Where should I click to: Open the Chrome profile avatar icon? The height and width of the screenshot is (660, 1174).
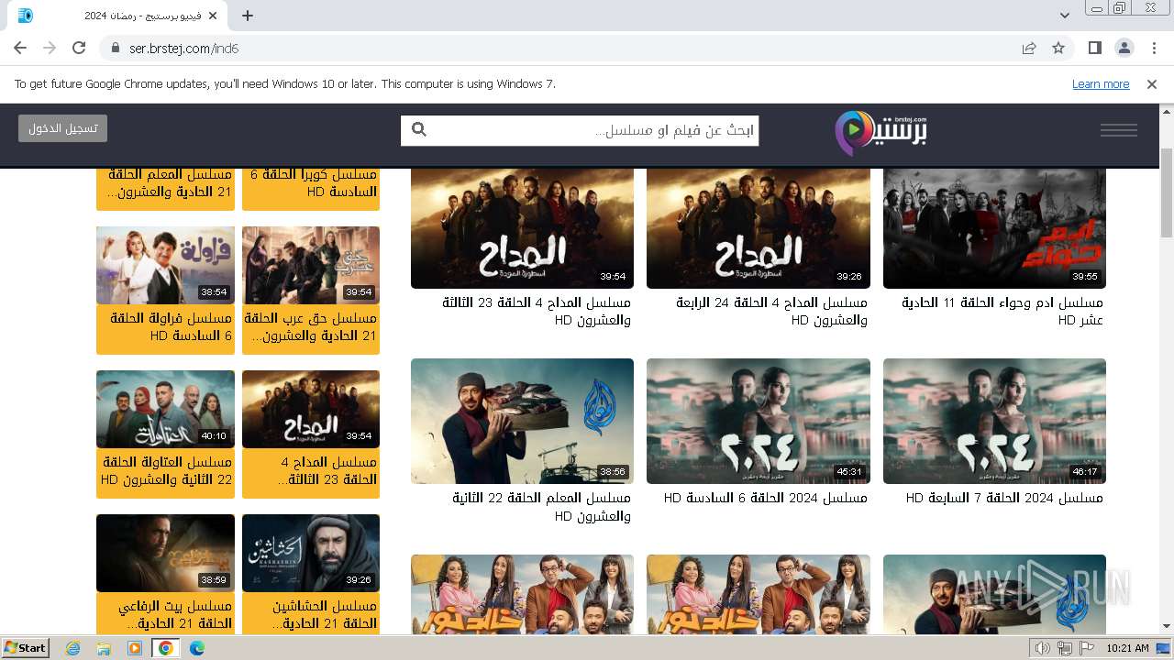(1124, 48)
